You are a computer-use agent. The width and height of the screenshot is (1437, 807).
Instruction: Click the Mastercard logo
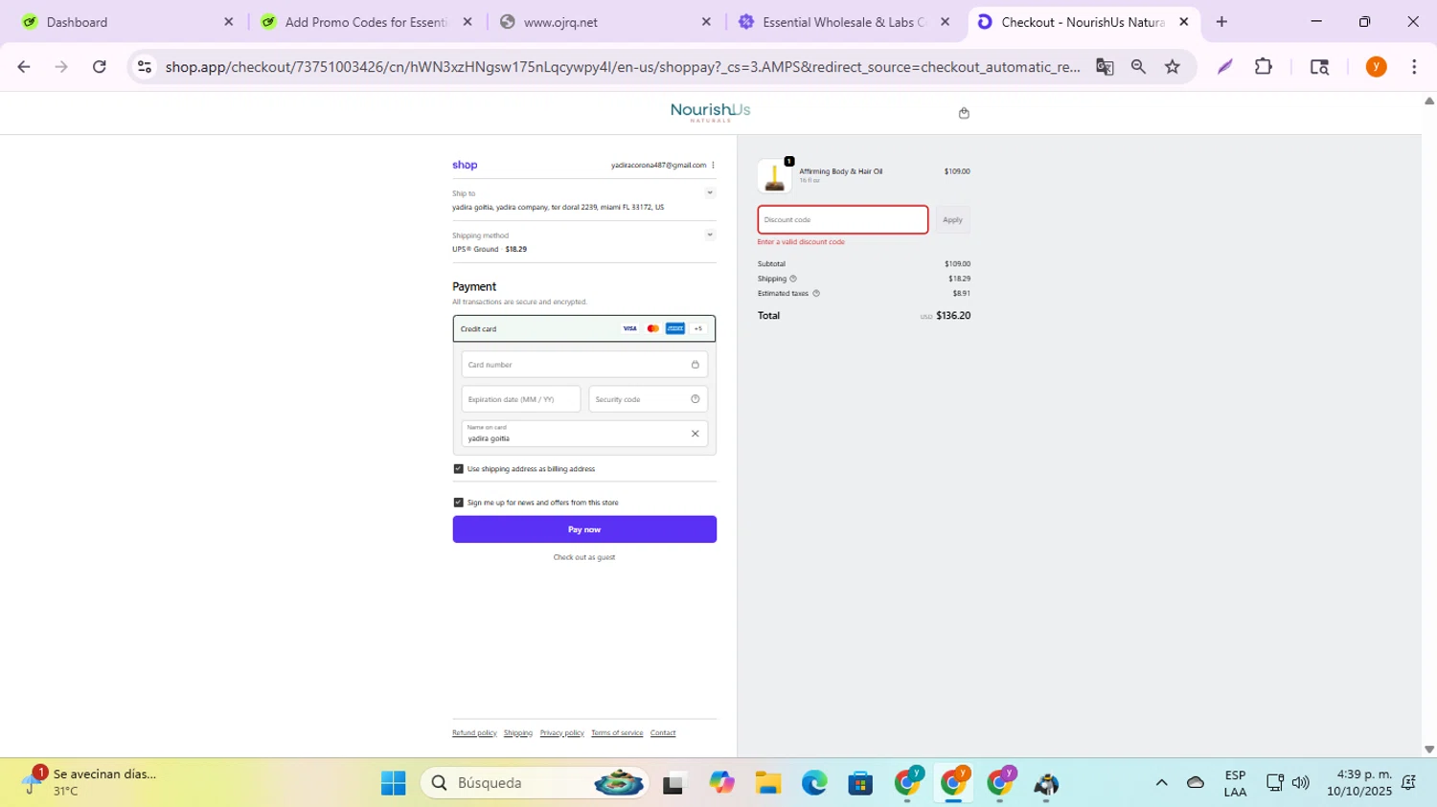click(x=652, y=328)
